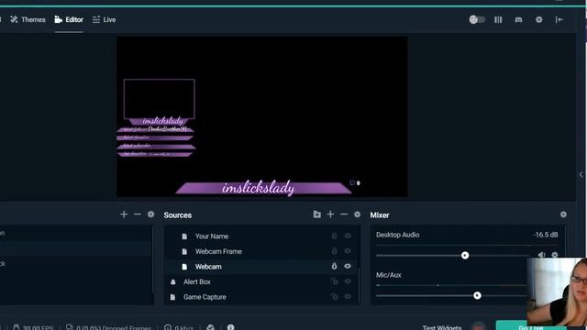
Task: Select webcam frame box in preview canvas
Action: pyautogui.click(x=159, y=99)
